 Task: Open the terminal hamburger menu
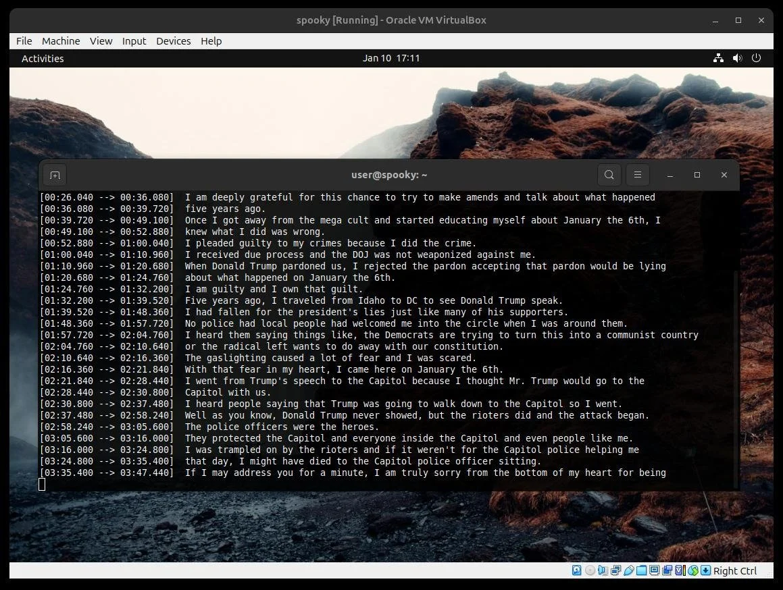click(x=638, y=175)
